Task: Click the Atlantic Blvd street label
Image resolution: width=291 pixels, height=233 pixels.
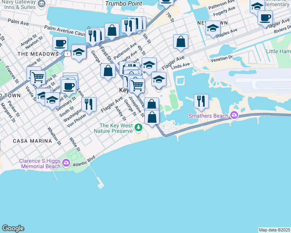Action: pos(84,161)
